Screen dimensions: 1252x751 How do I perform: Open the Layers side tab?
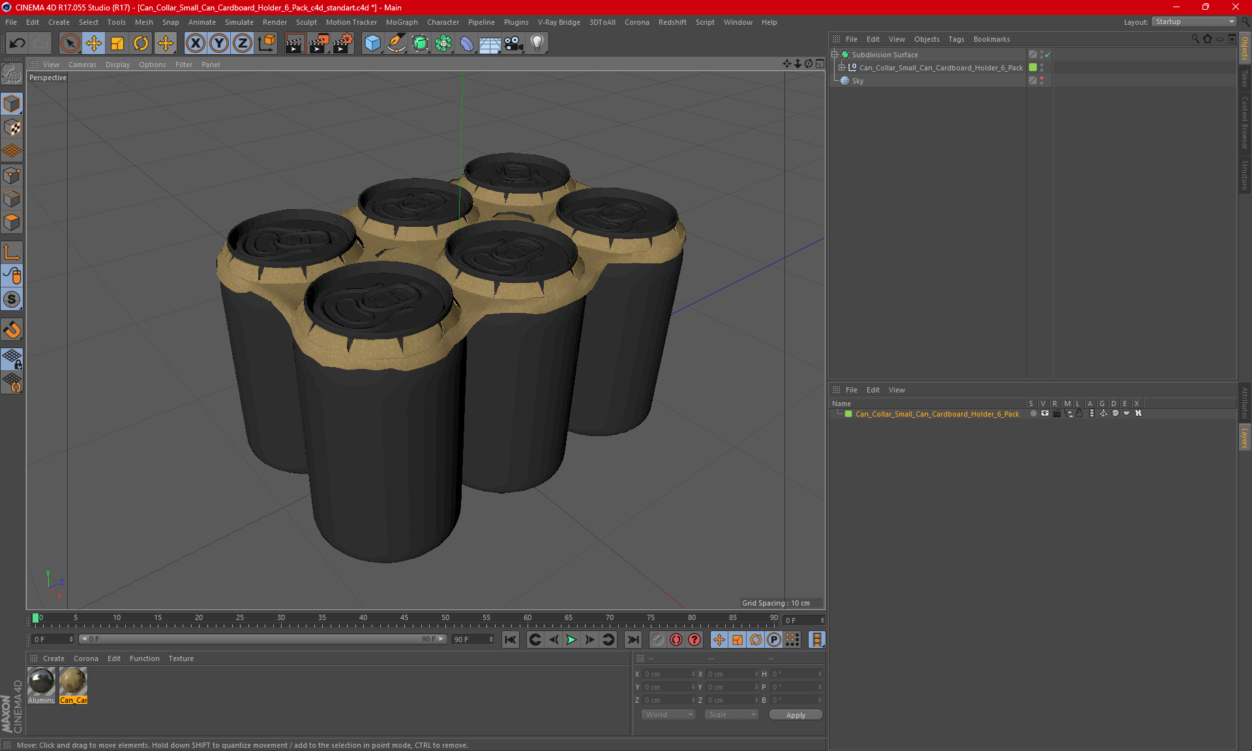coord(1245,437)
